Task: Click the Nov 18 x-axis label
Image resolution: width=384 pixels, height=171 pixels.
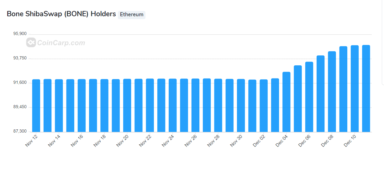Action: [x=99, y=141]
